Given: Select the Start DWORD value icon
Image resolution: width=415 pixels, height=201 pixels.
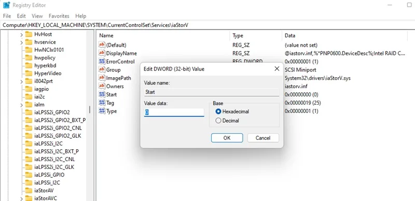Looking at the screenshot, I should click(102, 94).
